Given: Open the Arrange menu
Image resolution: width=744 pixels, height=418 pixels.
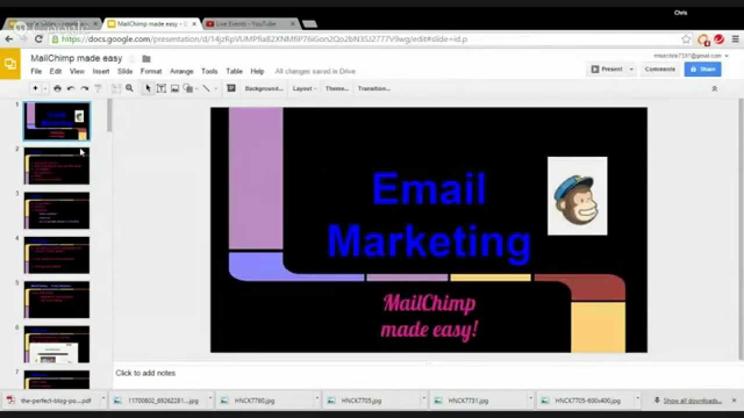Looking at the screenshot, I should 181,71.
